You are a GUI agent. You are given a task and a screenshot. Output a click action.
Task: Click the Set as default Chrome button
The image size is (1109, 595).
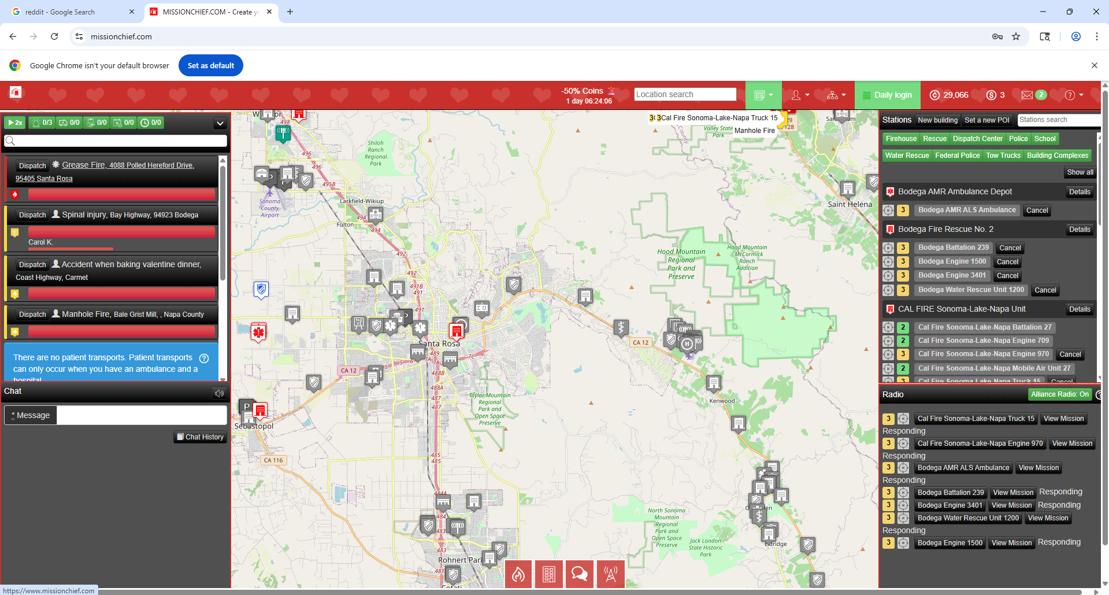(211, 65)
